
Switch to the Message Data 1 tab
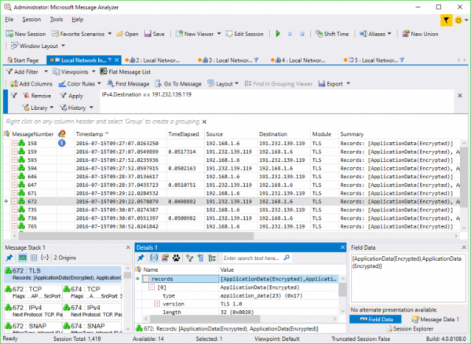[436, 320]
